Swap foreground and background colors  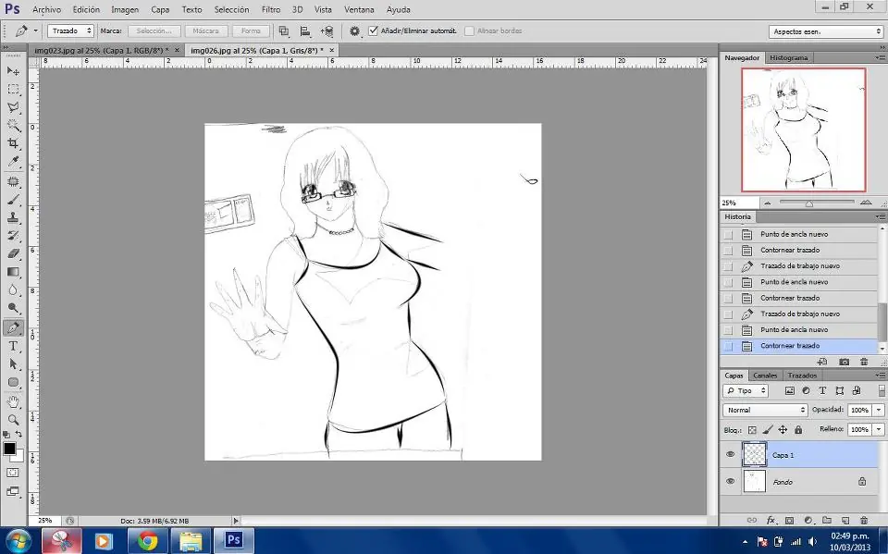click(19, 435)
